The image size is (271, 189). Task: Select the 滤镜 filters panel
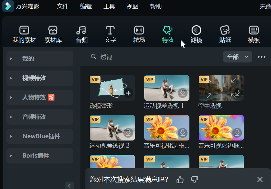[196, 34]
